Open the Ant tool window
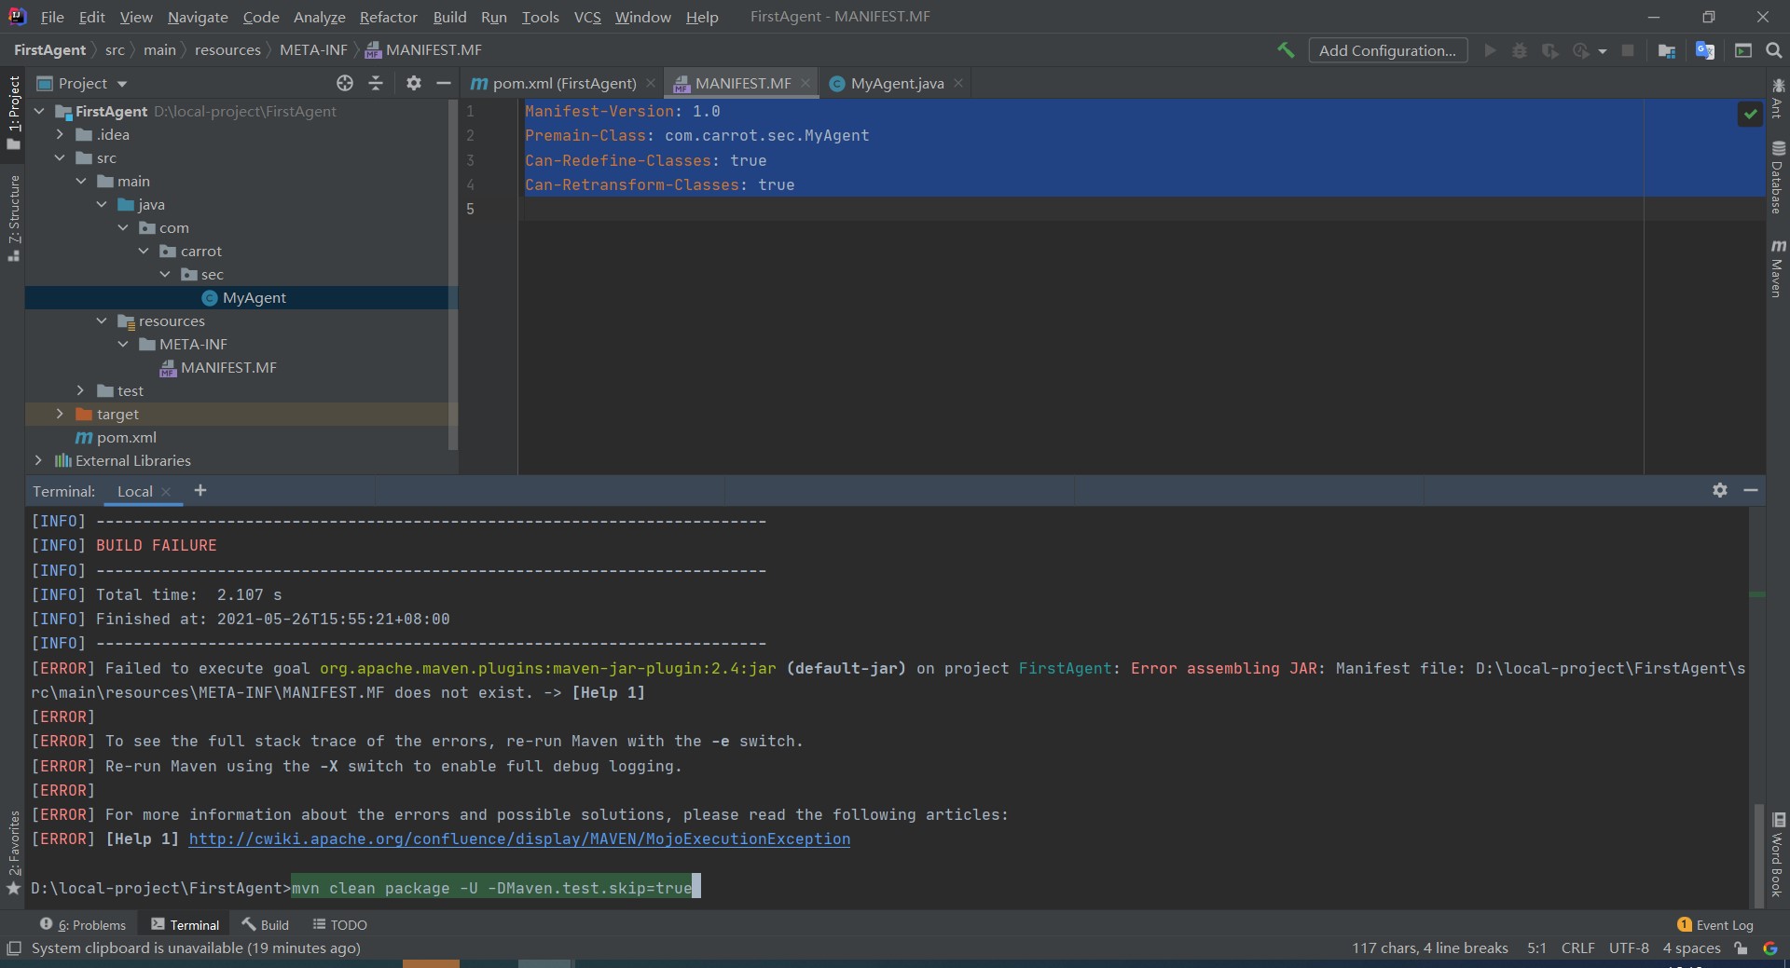The image size is (1790, 968). tap(1778, 99)
